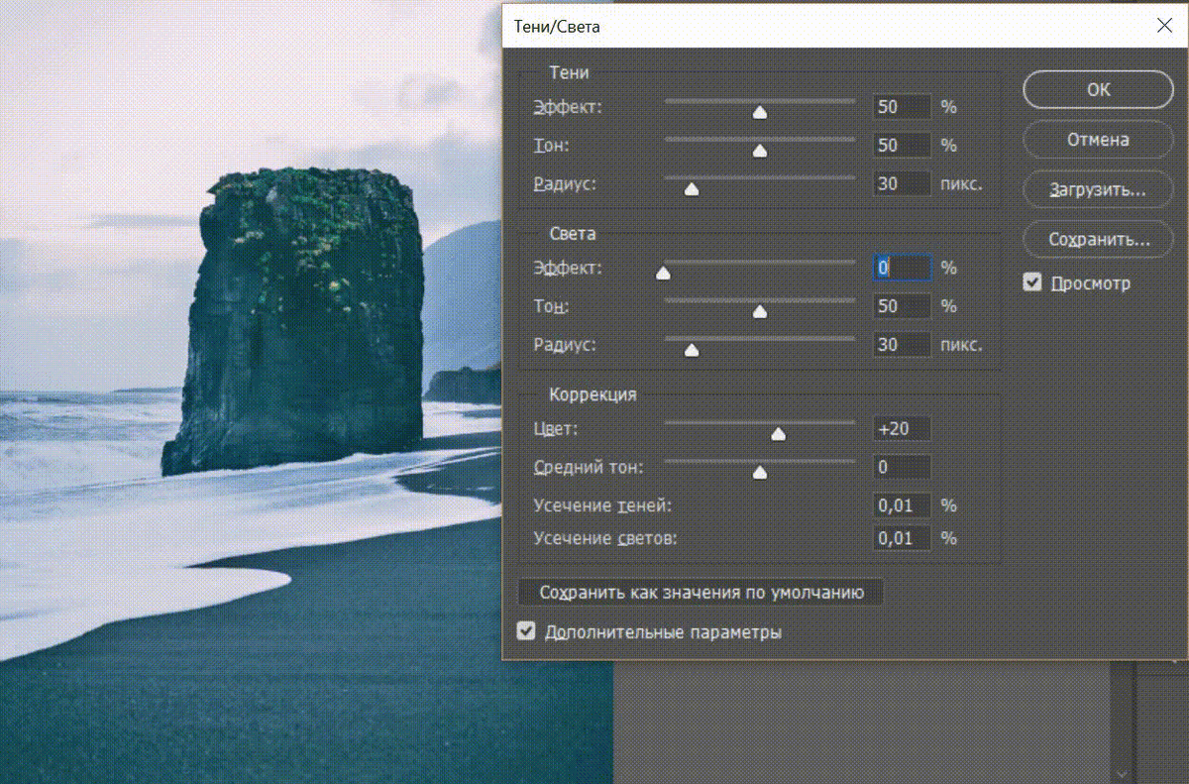Close the Тени/Света dialog window

point(1164,27)
